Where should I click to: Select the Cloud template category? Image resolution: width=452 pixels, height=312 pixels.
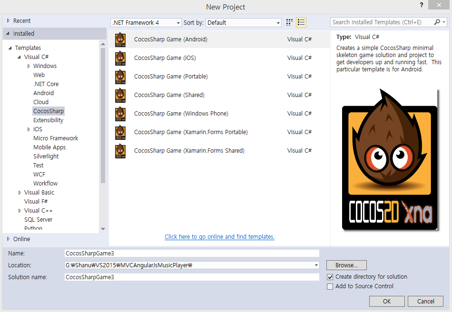pyautogui.click(x=41, y=102)
